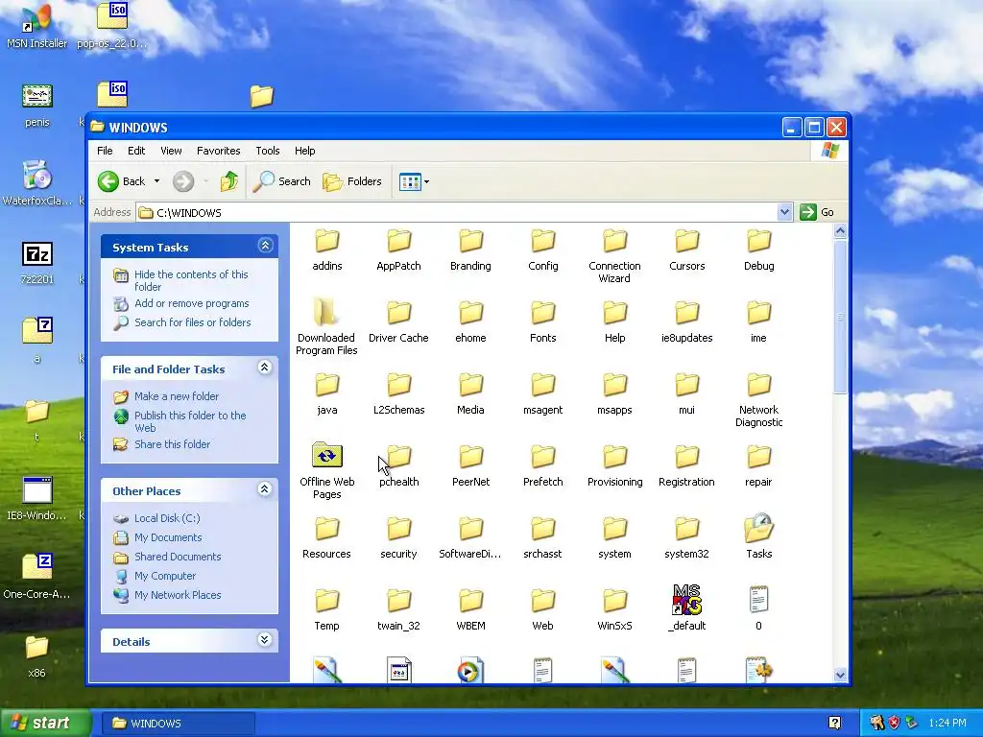Click Make a new folder link
Screen dimensions: 983x737
(x=177, y=396)
